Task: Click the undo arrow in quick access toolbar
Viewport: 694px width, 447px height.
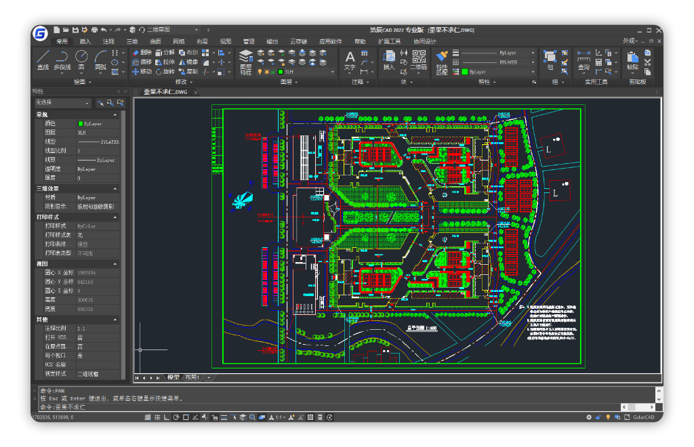Action: click(104, 30)
